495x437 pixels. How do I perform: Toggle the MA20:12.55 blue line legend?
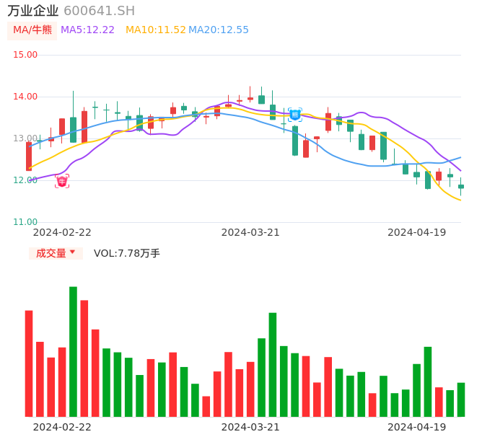click(x=218, y=30)
